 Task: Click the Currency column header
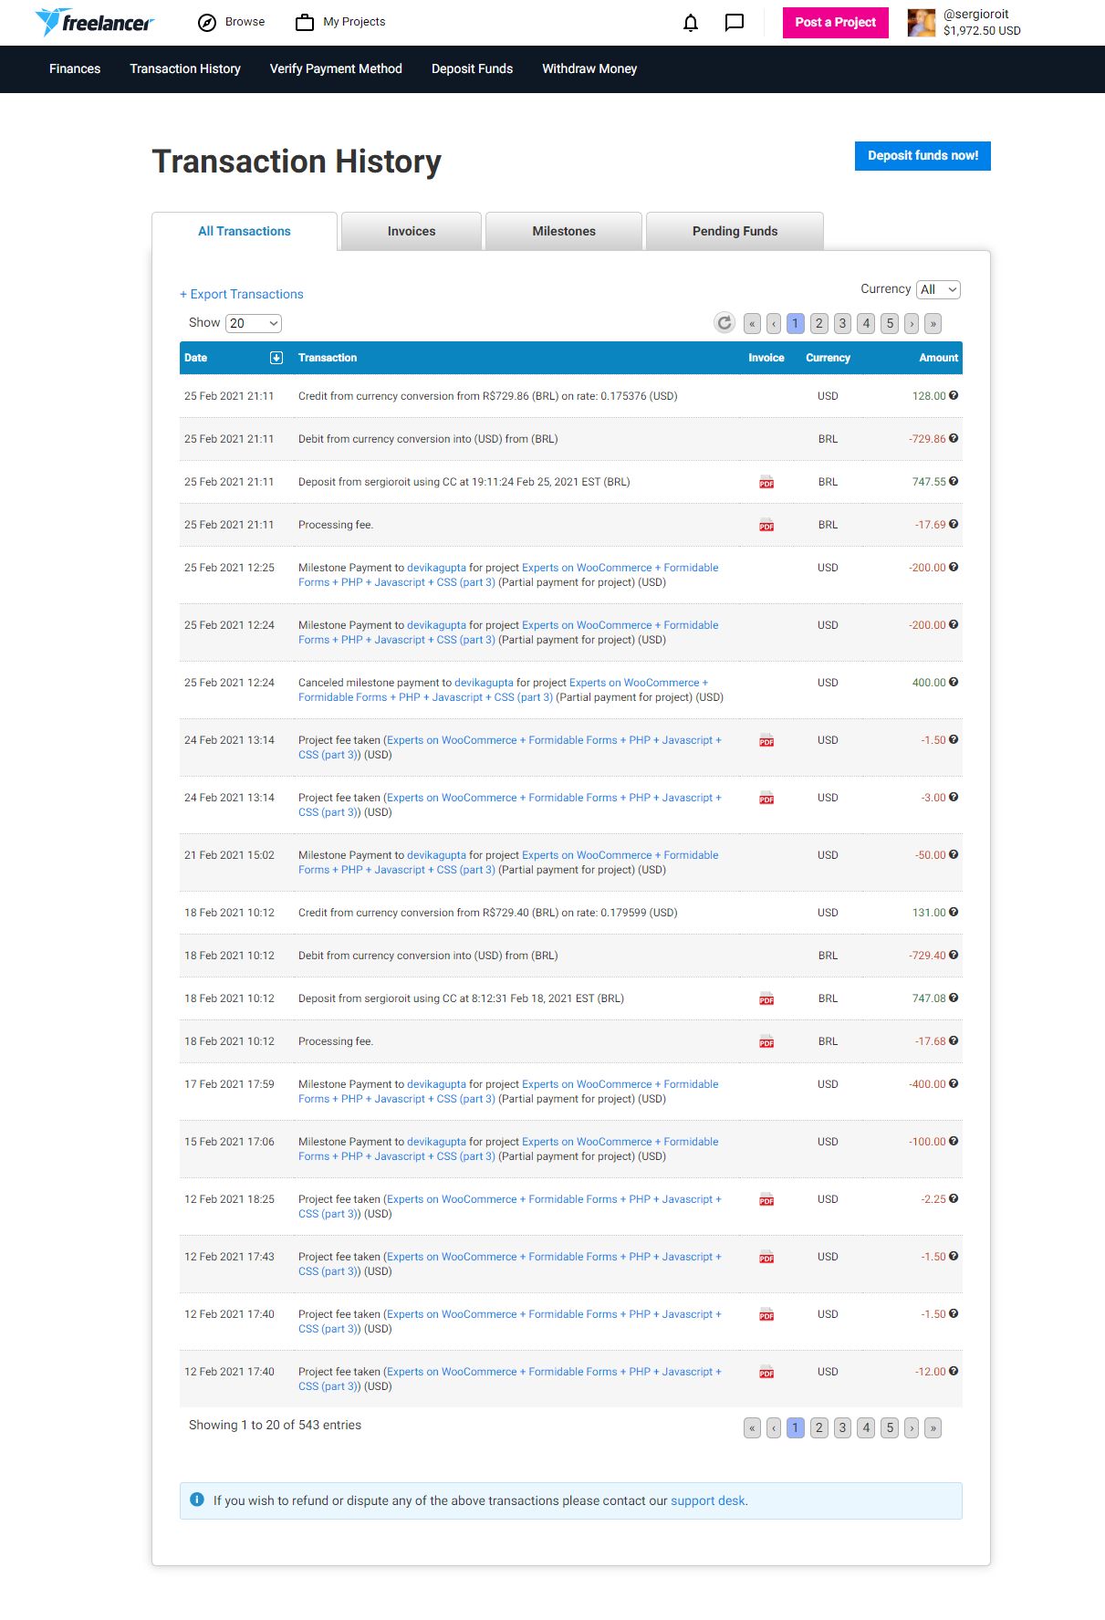click(828, 358)
